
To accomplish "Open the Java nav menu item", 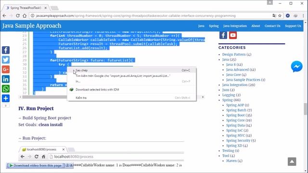I will (201, 26).
